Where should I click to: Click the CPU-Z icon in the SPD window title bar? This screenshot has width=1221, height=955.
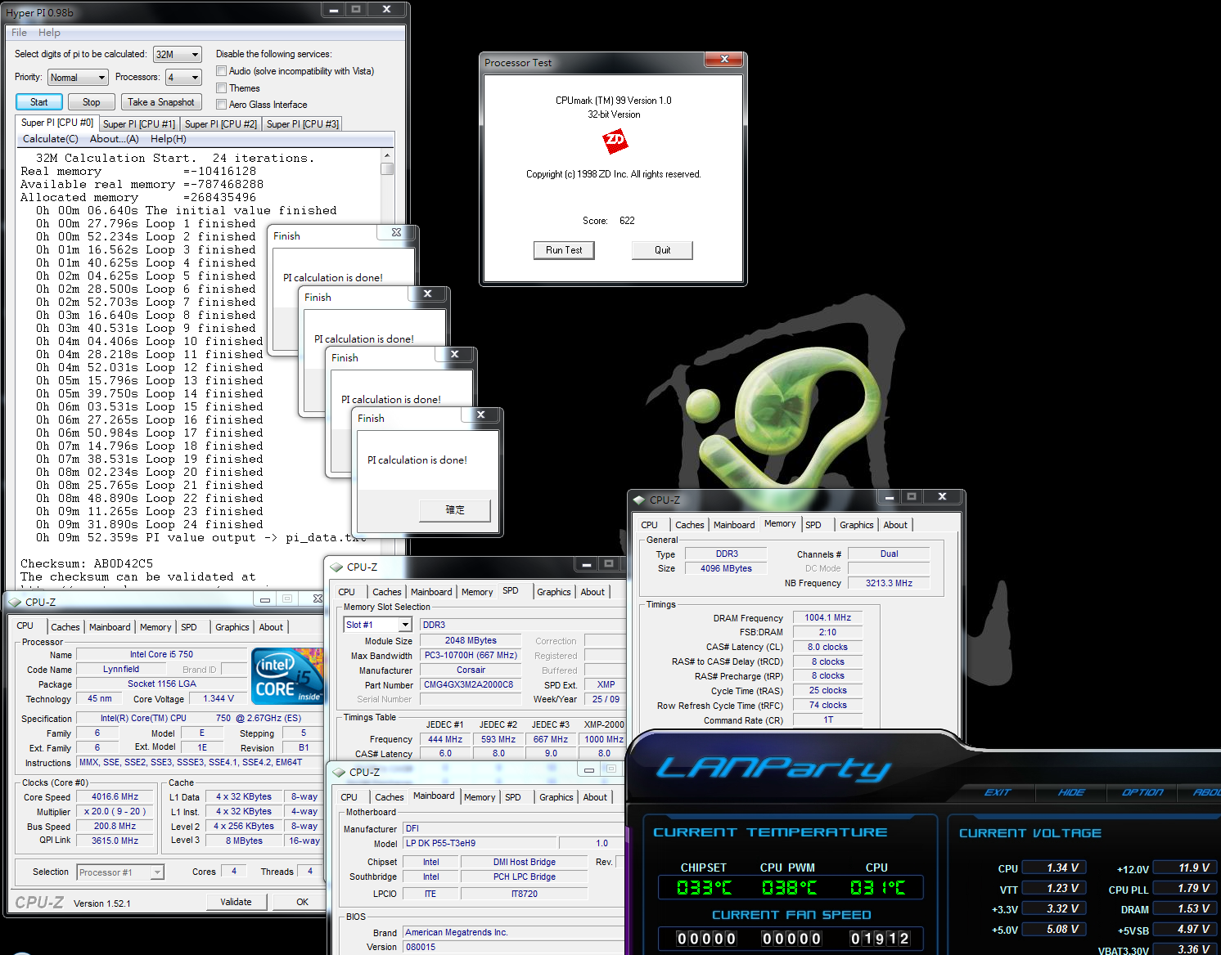[x=336, y=567]
